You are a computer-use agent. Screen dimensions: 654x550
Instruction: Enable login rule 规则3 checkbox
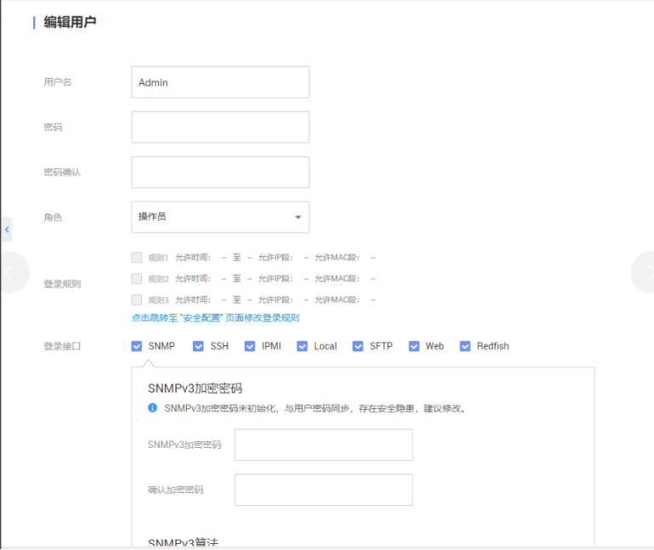[x=137, y=299]
